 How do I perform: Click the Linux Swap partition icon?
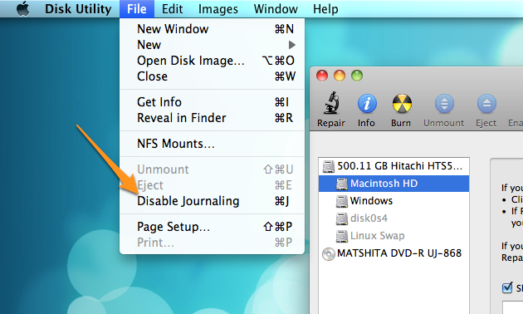[x=342, y=236]
